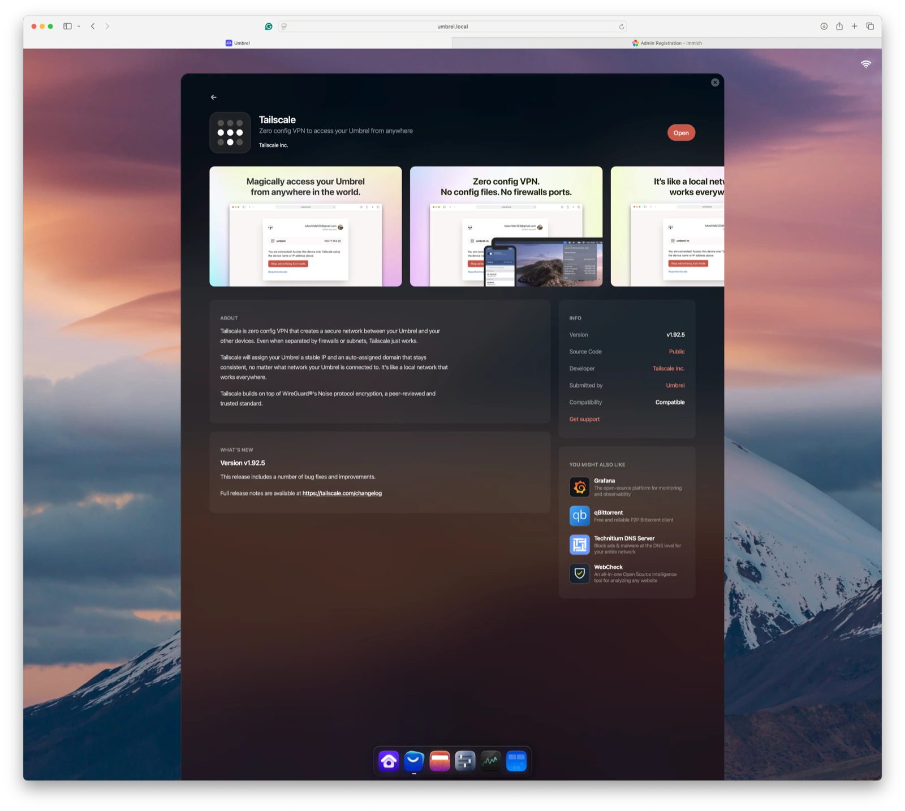
Task: Open the Public source code link
Action: 676,352
